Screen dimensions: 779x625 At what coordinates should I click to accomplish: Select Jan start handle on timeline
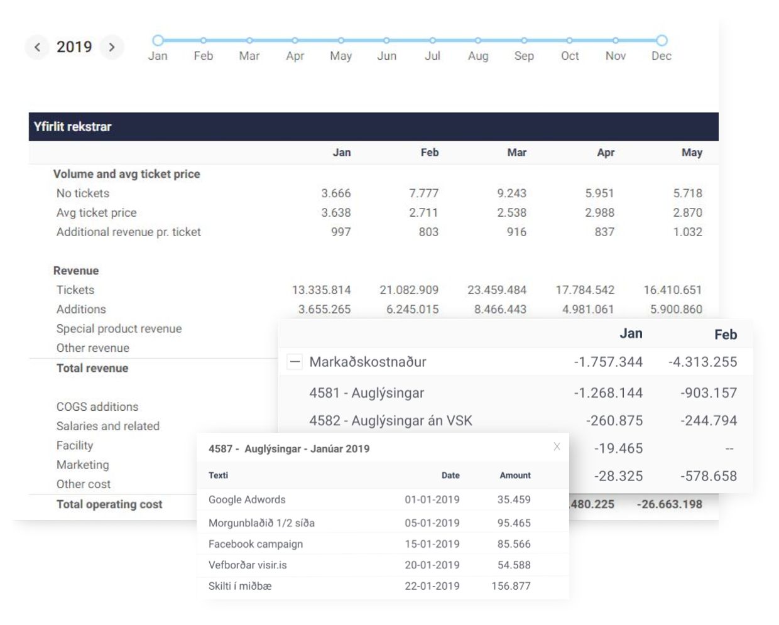click(x=158, y=40)
